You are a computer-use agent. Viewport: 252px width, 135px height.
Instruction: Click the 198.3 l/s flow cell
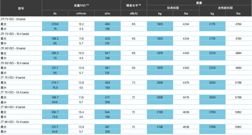55,38
